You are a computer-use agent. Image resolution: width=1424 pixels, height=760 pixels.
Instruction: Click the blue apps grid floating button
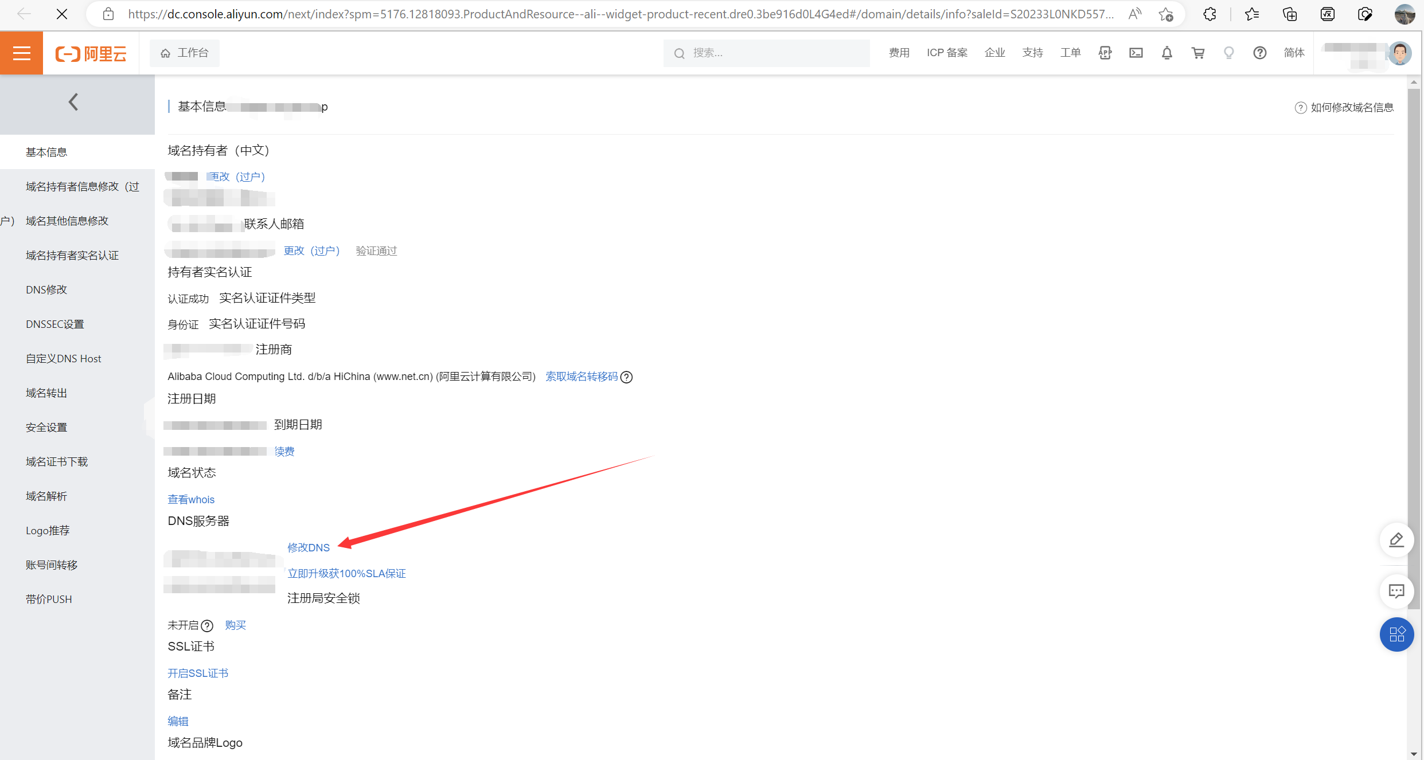pos(1396,634)
